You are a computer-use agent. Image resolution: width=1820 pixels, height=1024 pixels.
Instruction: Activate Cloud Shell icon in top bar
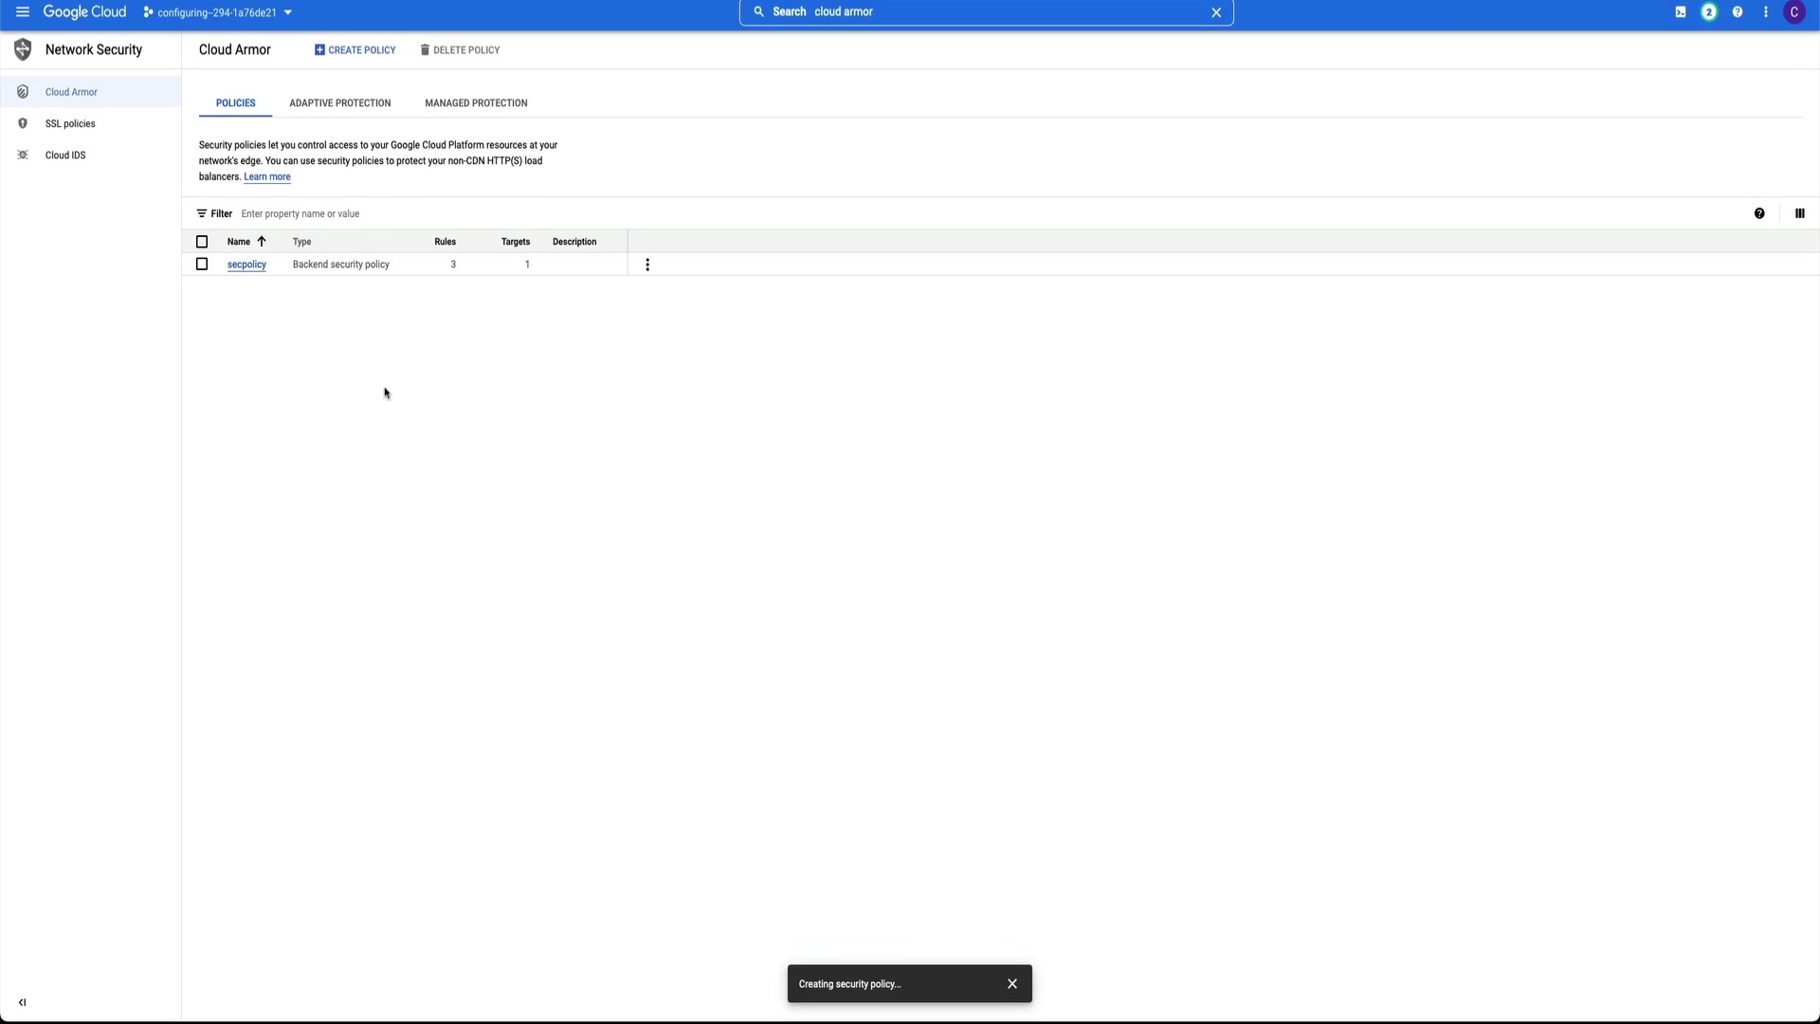1680,12
